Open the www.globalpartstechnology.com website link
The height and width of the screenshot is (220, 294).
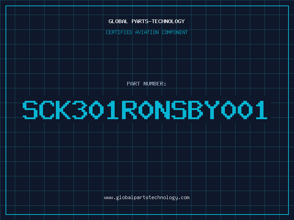pyautogui.click(x=147, y=198)
